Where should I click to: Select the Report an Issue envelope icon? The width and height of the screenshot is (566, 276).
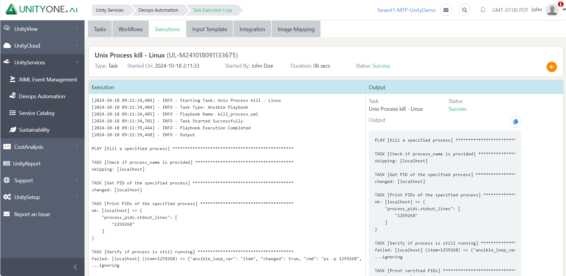(x=7, y=214)
